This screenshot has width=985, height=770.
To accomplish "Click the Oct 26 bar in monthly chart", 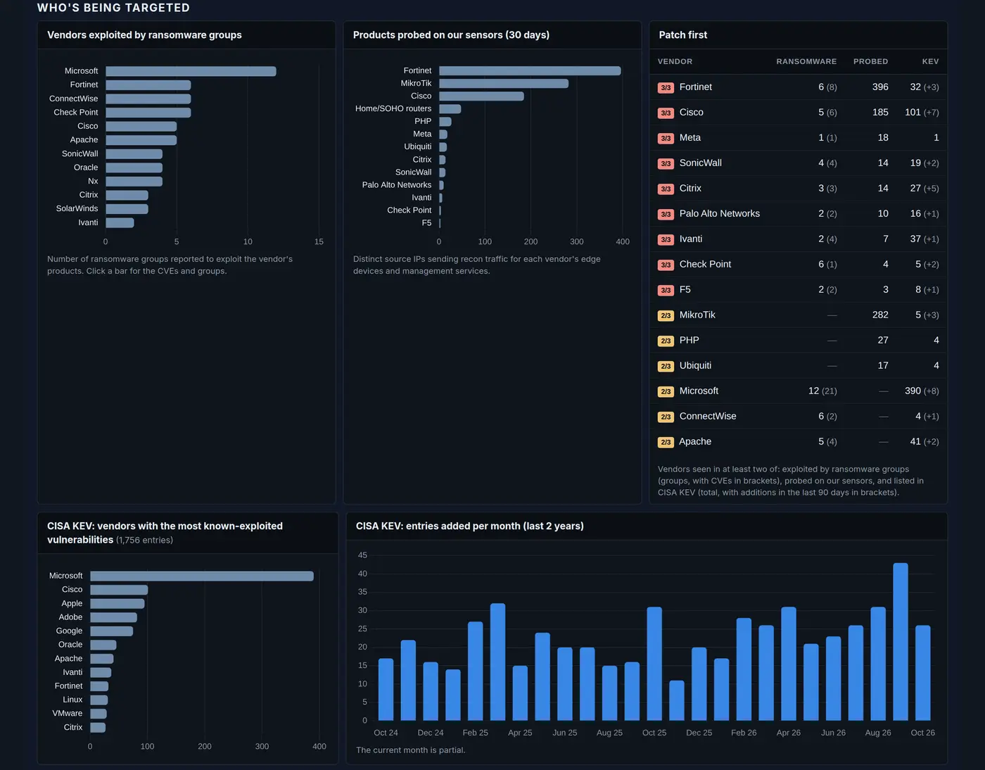I will 923,672.
